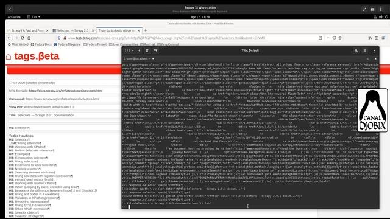Open Red Hat bookmark folder
Image resolution: width=390 pixels, height=219 pixels.
(147, 44)
